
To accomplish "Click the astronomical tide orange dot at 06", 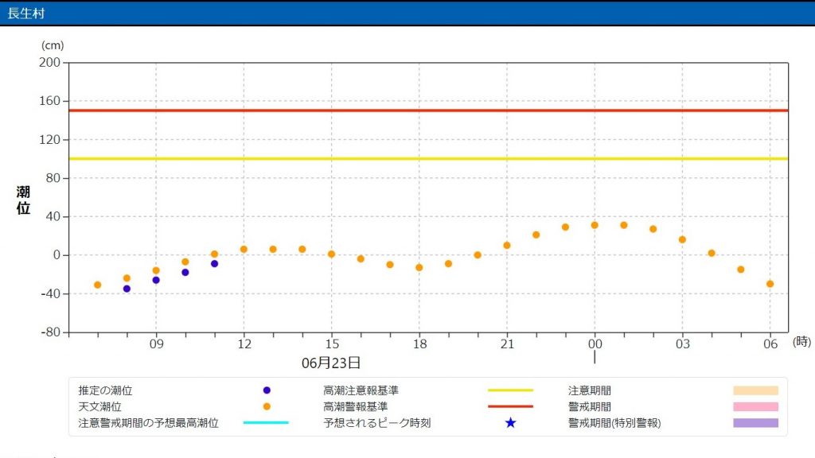I will (x=770, y=284).
